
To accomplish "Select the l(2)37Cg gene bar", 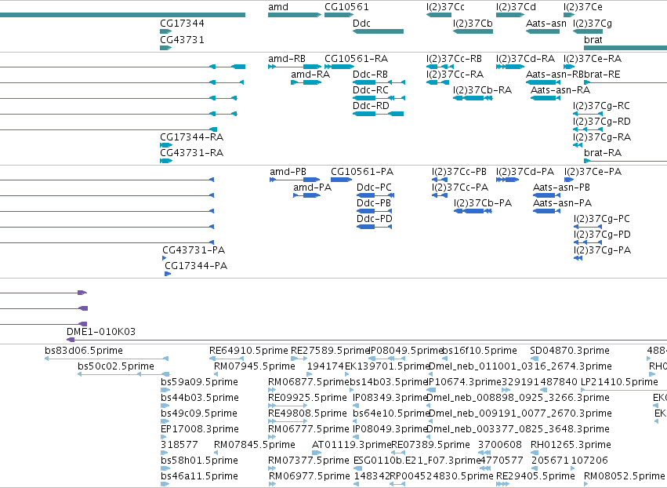I will pyautogui.click(x=588, y=31).
